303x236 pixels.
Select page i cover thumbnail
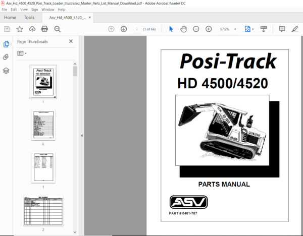[43, 82]
